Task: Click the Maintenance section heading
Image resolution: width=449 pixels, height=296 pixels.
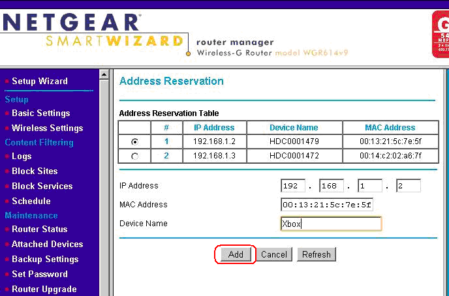Action: pos(31,215)
